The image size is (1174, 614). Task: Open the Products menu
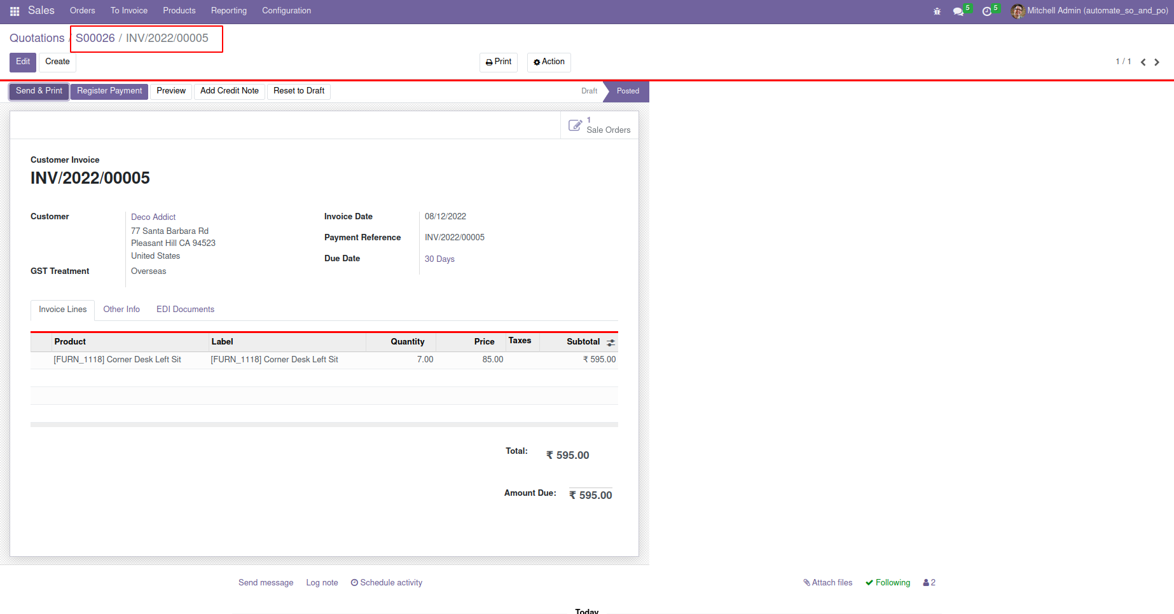click(179, 11)
